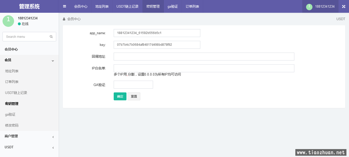Click the top-right green user avatar
The width and height of the screenshot is (349, 157).
[309, 7]
